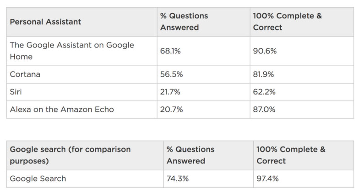This screenshot has width=359, height=194.
Task: Select the 74.3% cell
Action: [177, 178]
